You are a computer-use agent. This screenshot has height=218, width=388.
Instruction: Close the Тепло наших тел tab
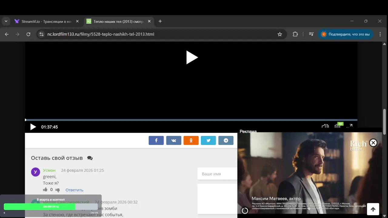[149, 21]
